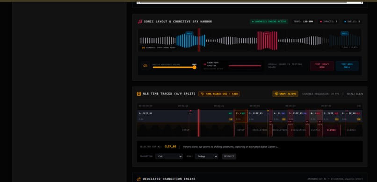Click the red playhead line in the waveform
The width and height of the screenshot is (377, 182).
click(x=199, y=40)
